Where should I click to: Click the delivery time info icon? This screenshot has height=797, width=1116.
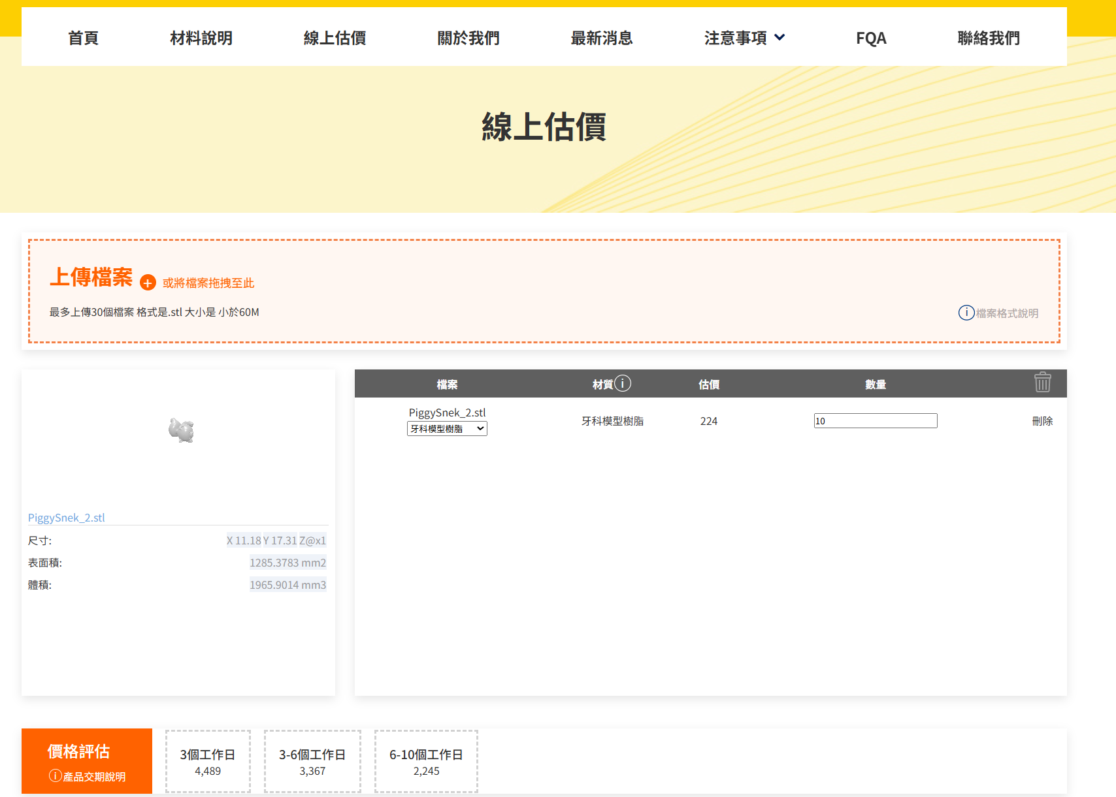[x=56, y=775]
